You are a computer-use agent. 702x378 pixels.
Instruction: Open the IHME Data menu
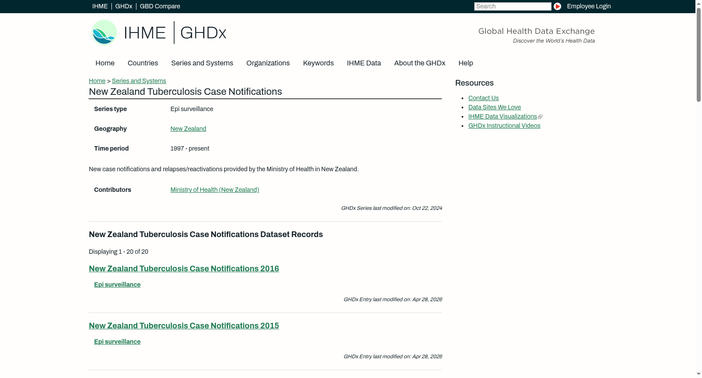point(364,63)
